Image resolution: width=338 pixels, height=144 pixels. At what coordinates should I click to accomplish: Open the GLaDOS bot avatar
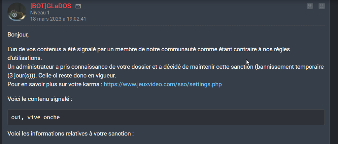tap(17, 12)
